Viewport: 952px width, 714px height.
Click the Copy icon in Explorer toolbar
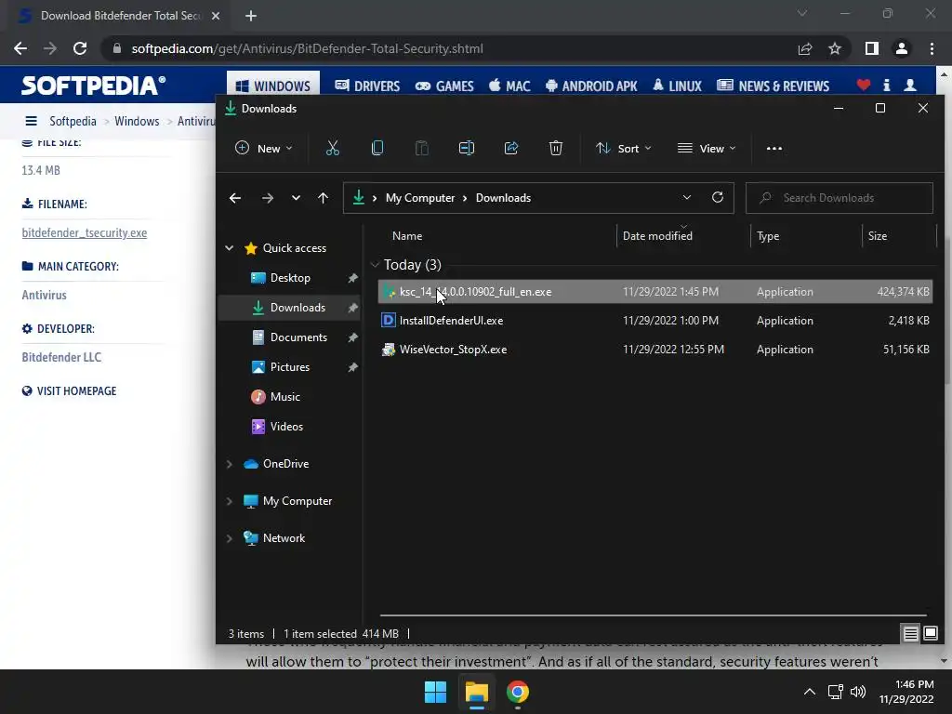[x=377, y=148]
